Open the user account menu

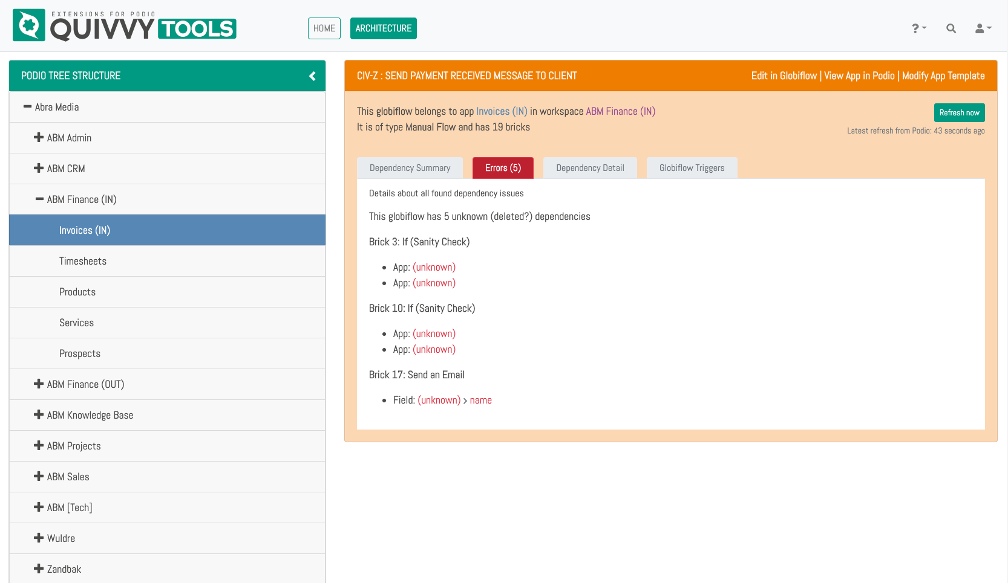pyautogui.click(x=983, y=28)
